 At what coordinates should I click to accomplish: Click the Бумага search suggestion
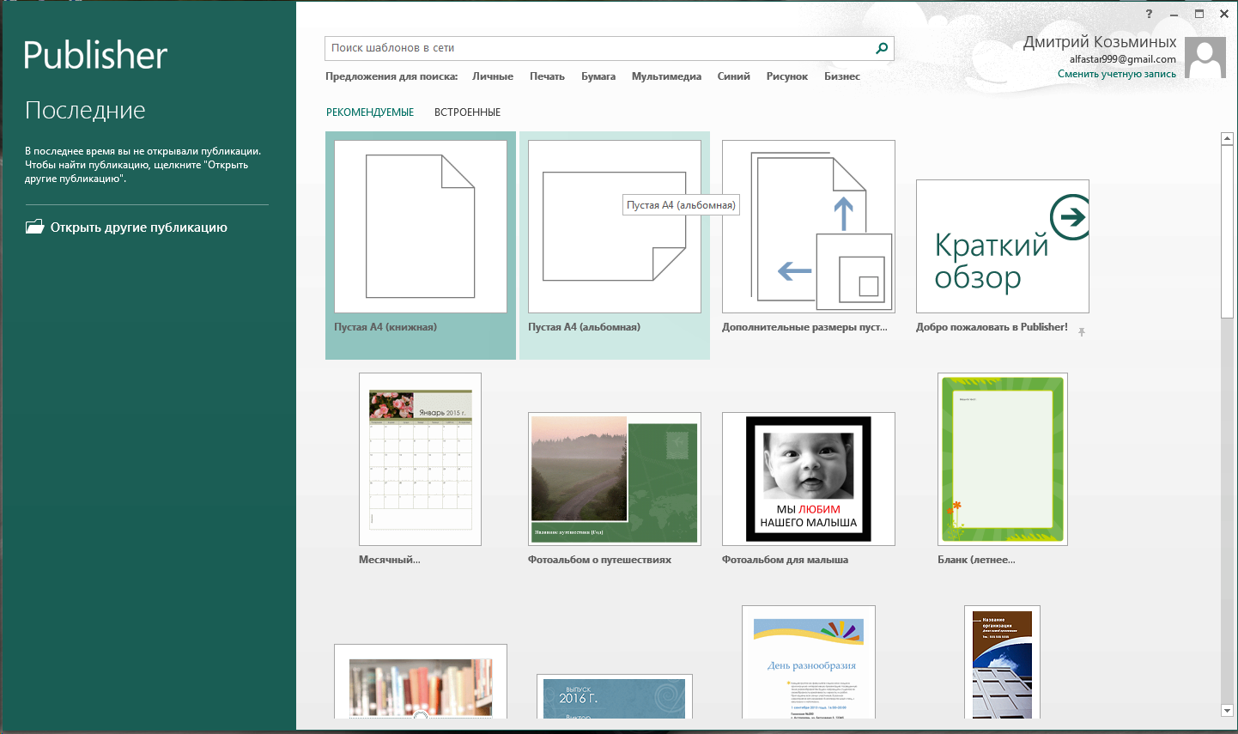pyautogui.click(x=598, y=76)
